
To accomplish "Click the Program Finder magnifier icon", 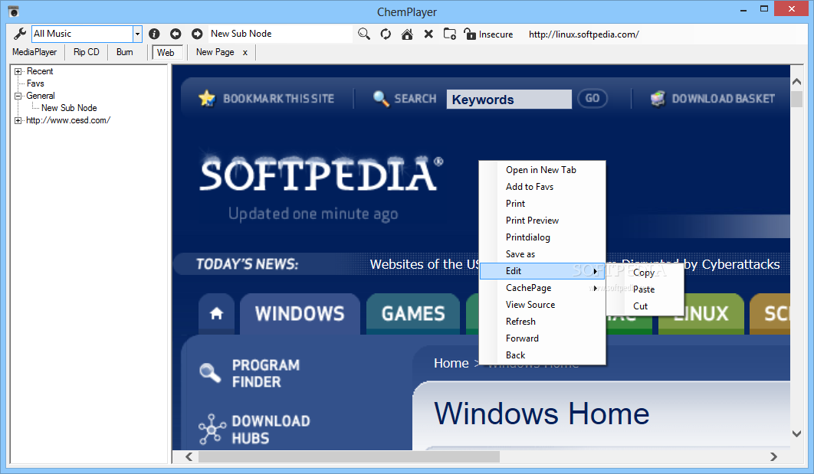I will (210, 372).
